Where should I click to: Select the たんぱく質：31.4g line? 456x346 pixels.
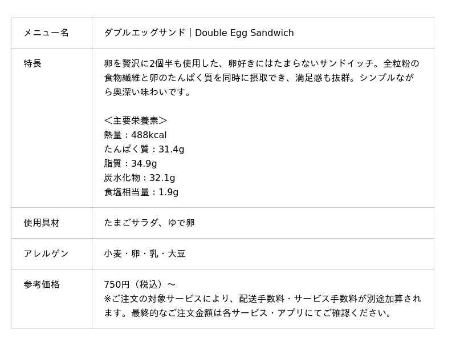144,150
